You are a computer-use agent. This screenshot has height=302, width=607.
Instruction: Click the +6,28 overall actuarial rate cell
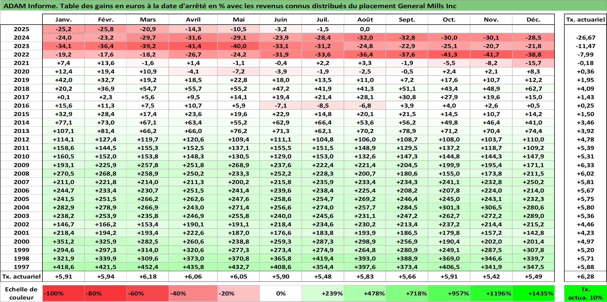tap(585, 277)
